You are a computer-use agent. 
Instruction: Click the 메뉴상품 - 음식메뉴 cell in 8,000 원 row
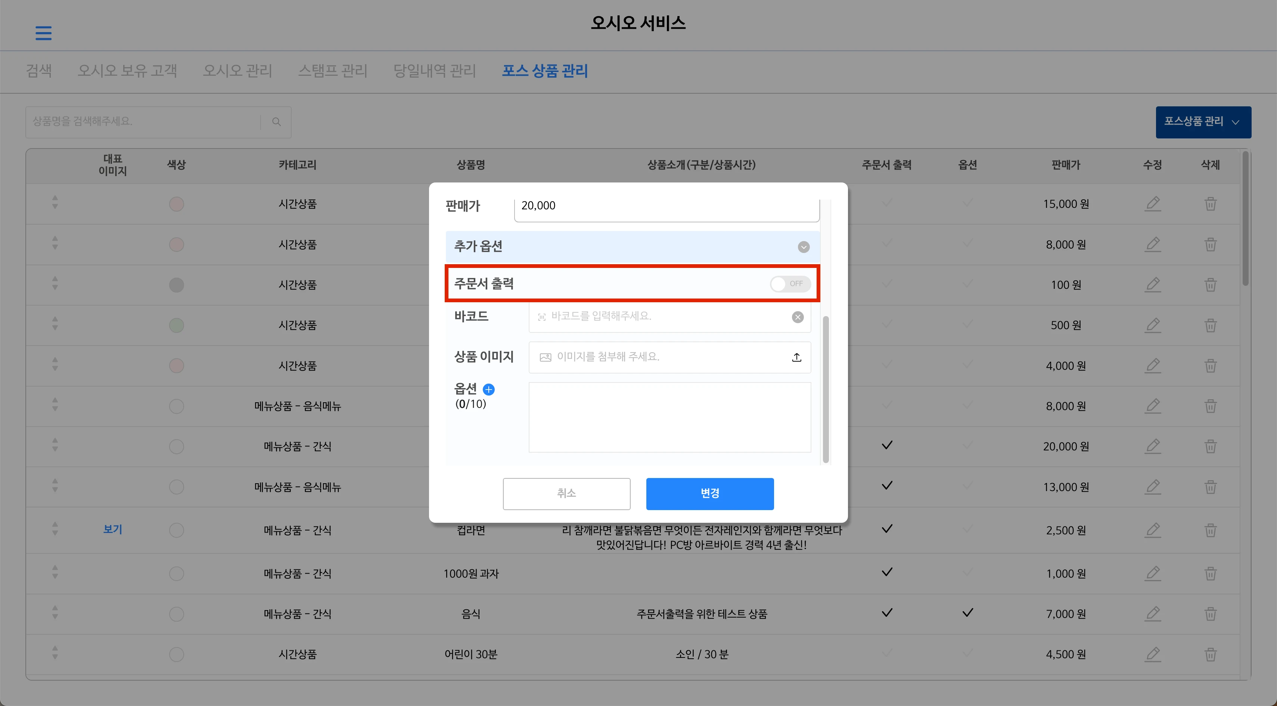pos(298,406)
